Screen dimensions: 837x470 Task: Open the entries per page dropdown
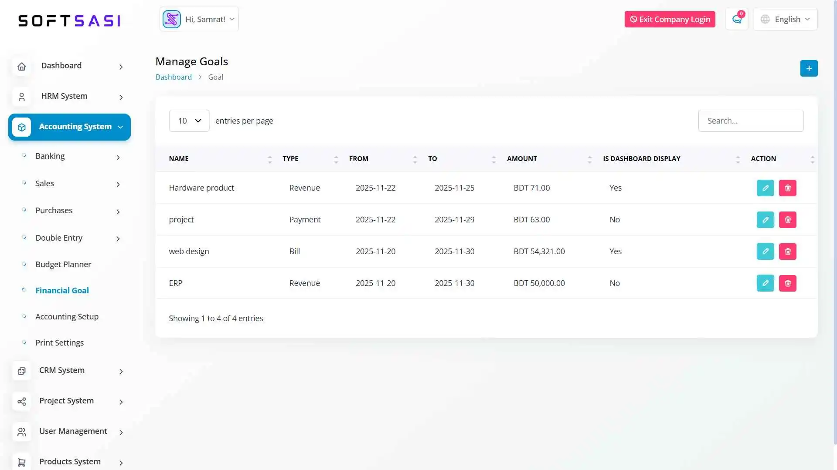pos(189,121)
